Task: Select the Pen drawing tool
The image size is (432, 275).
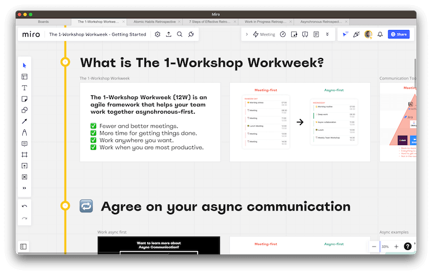Action: click(24, 132)
